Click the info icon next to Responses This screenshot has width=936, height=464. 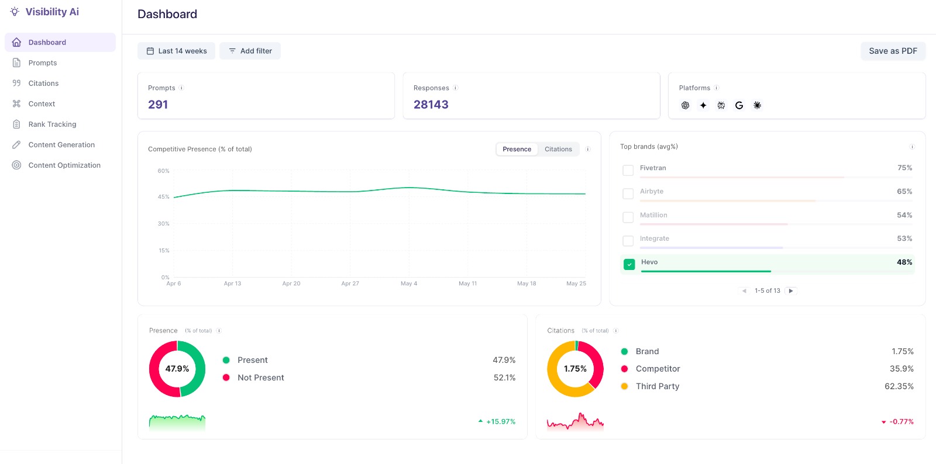coord(455,88)
